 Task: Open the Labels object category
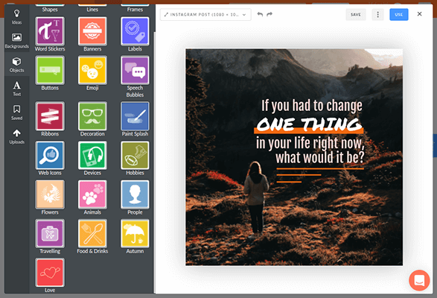click(x=135, y=31)
